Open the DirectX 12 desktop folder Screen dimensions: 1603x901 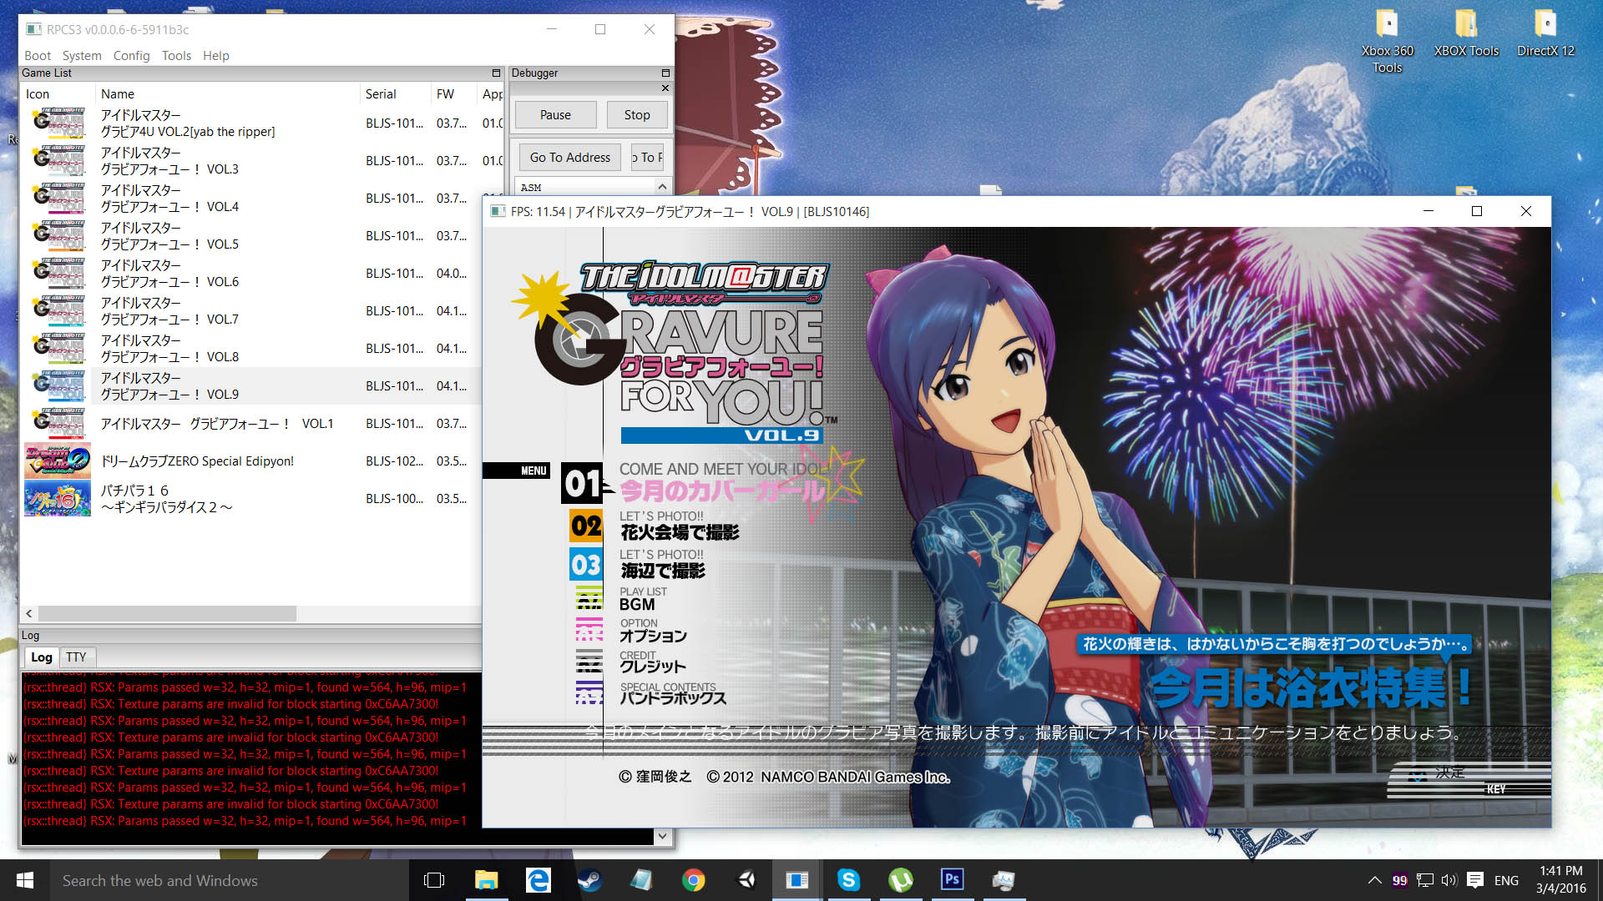coord(1545,33)
